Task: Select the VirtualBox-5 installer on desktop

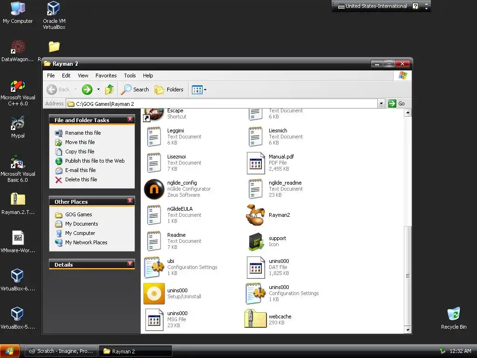Action: [x=18, y=318]
